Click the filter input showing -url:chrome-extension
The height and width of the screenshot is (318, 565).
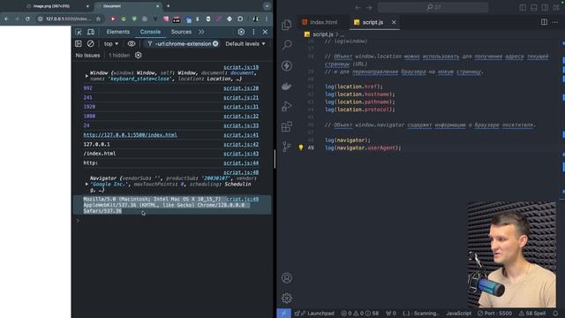click(183, 43)
